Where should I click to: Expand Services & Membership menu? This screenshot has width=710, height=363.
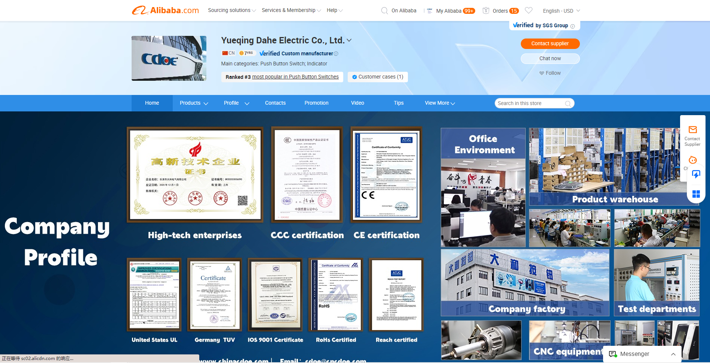(x=291, y=10)
